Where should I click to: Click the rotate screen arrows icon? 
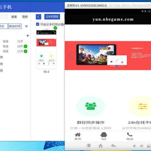click(x=144, y=11)
